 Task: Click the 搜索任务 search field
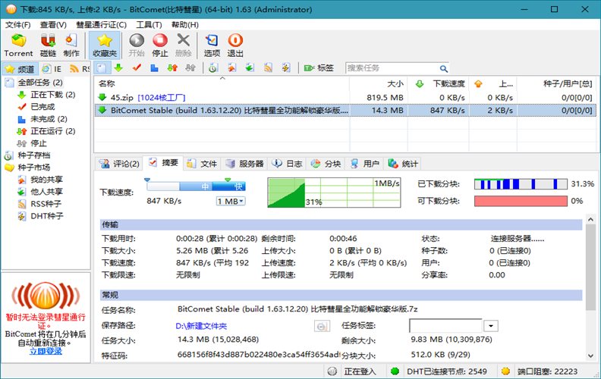click(x=392, y=68)
